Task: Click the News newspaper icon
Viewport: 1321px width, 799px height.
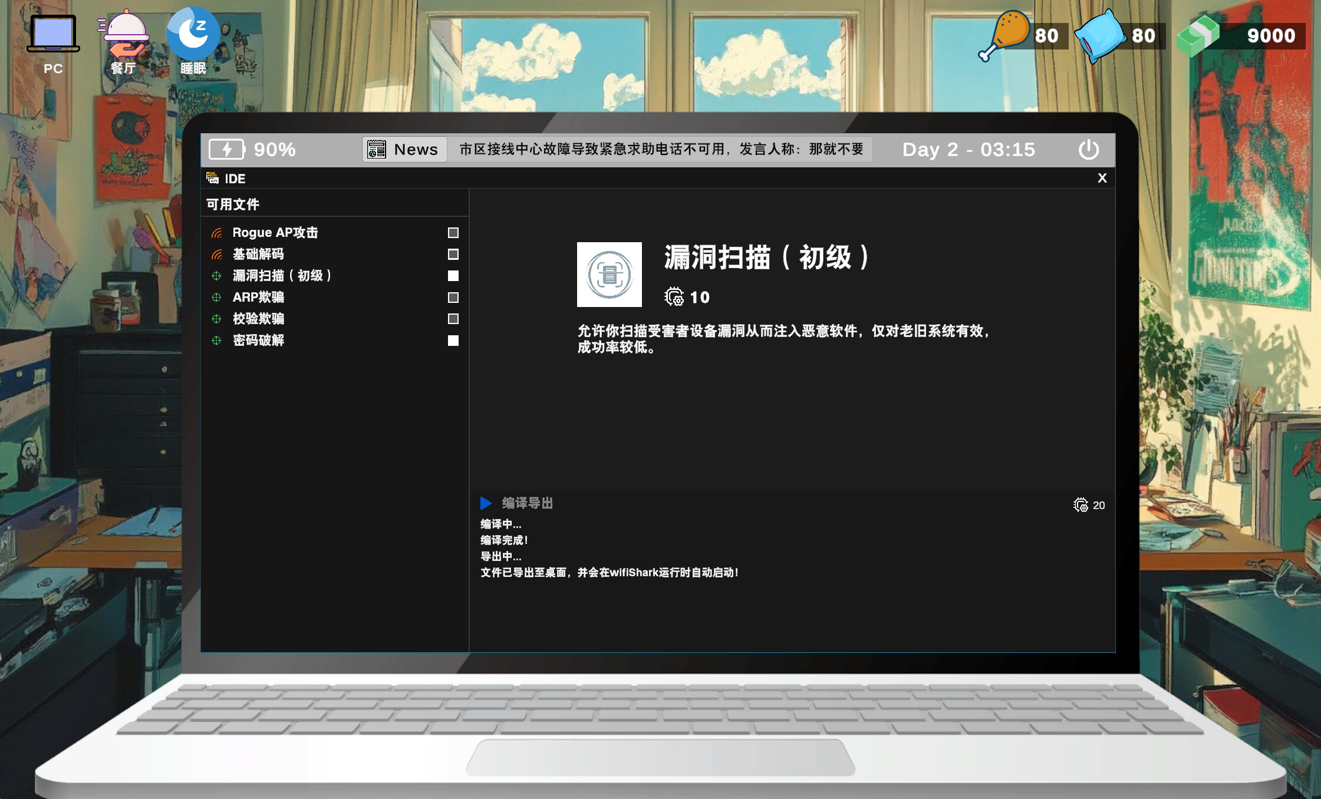Action: coord(375,149)
